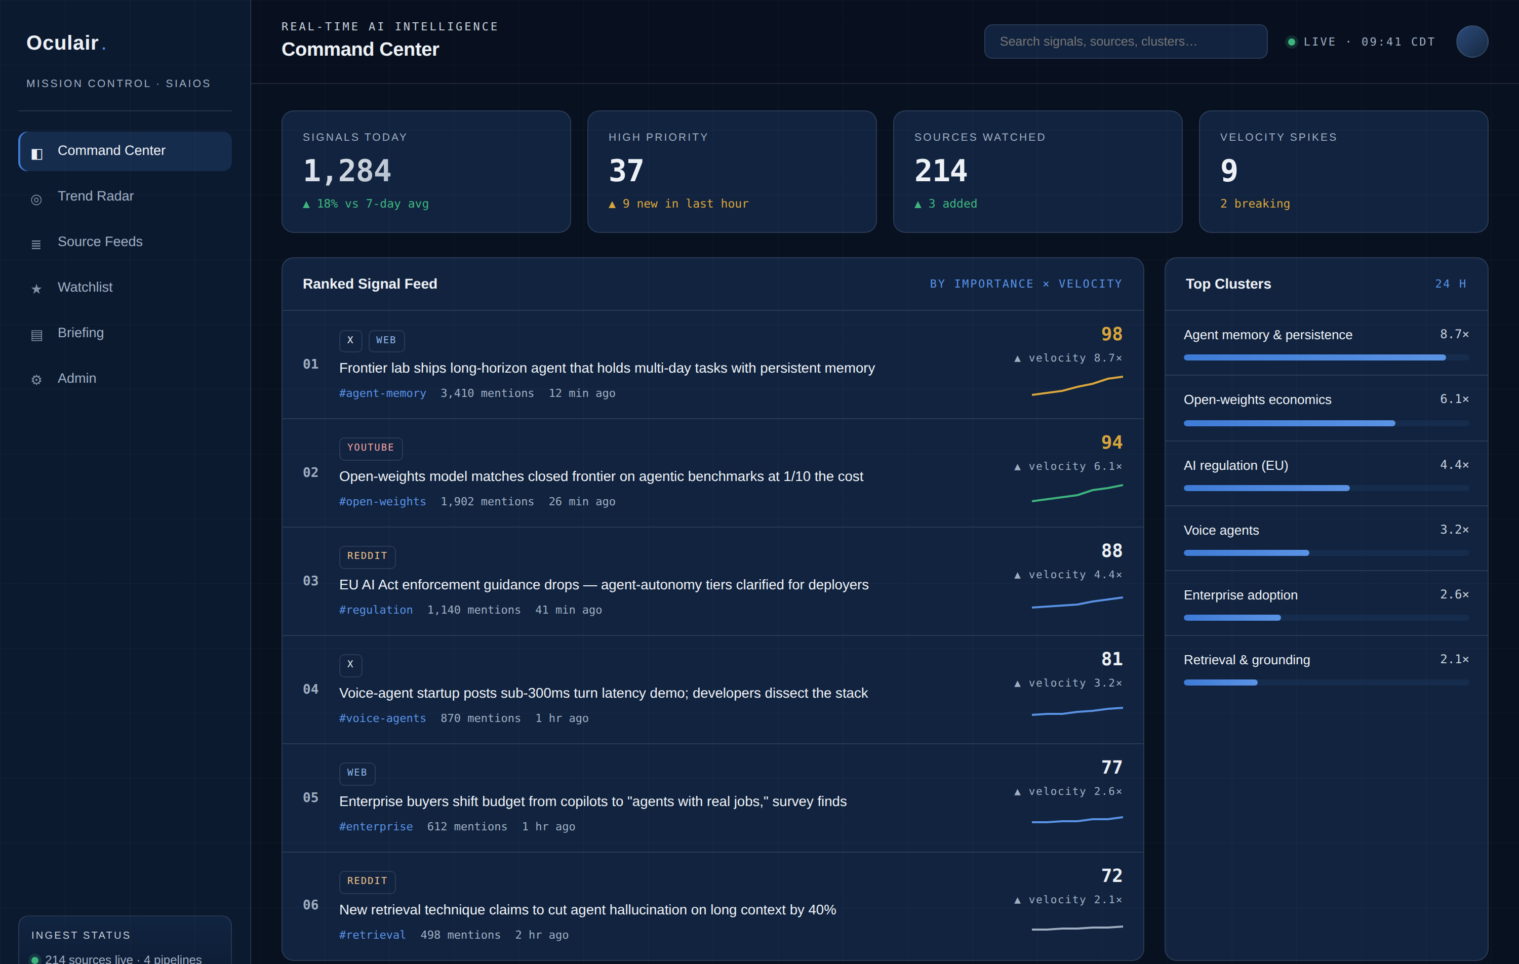Click the green sparkline for signal 02
The height and width of the screenshot is (964, 1519).
point(1077,493)
